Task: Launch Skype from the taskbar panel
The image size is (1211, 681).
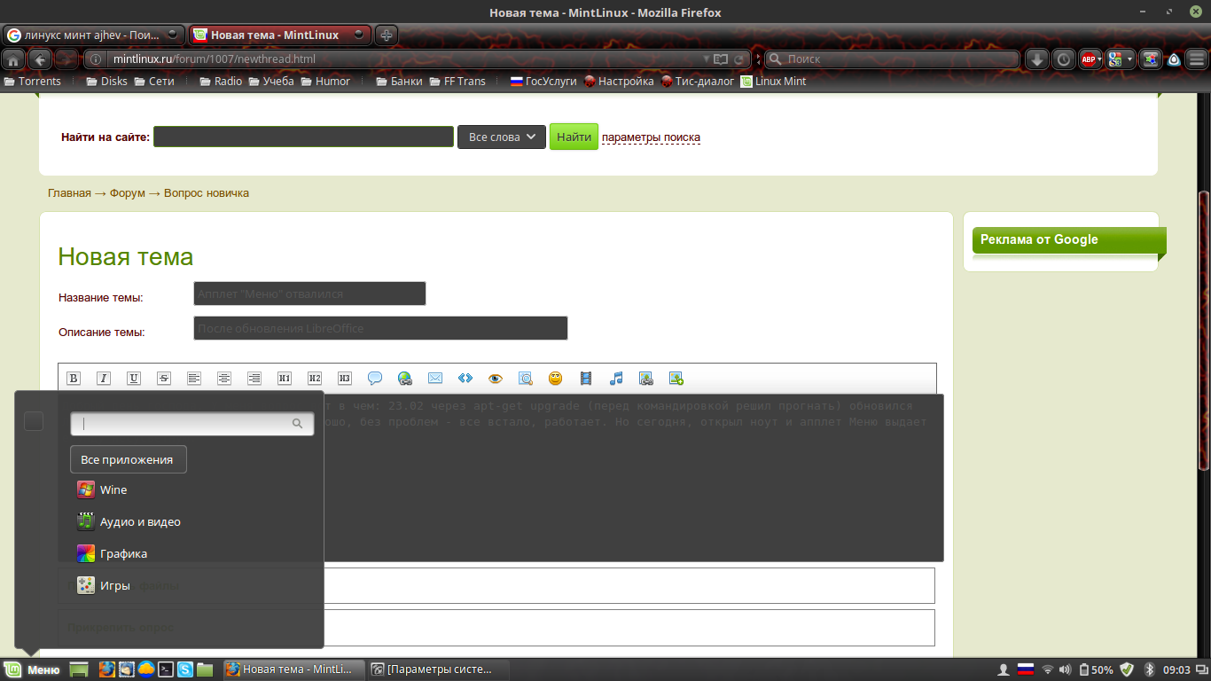Action: click(x=185, y=669)
